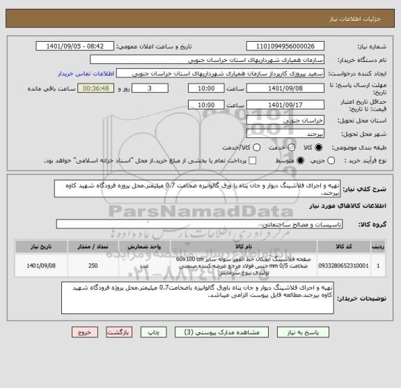Click the توضیحات خریدار notes text area

coord(198,298)
